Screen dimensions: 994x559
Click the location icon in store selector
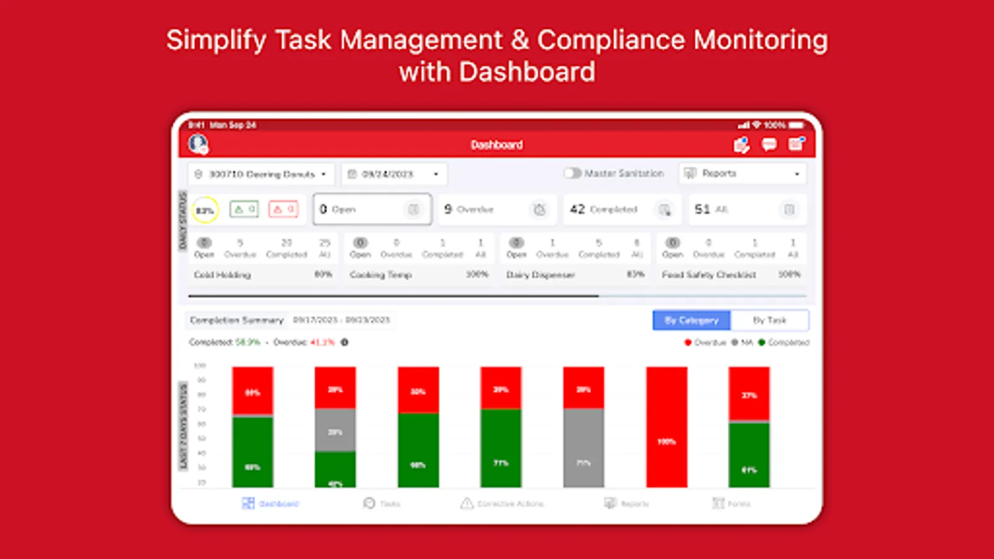click(x=198, y=174)
